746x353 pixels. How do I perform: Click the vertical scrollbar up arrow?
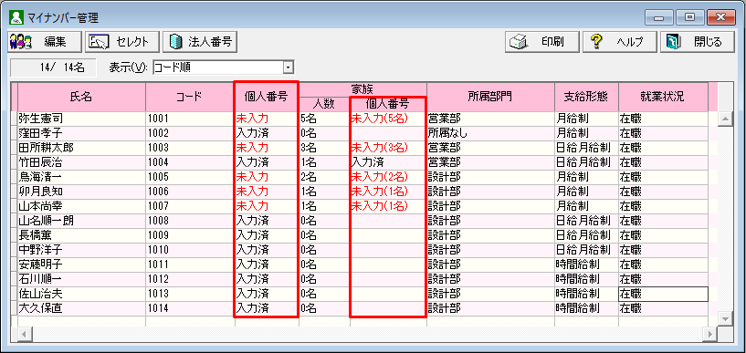726,119
